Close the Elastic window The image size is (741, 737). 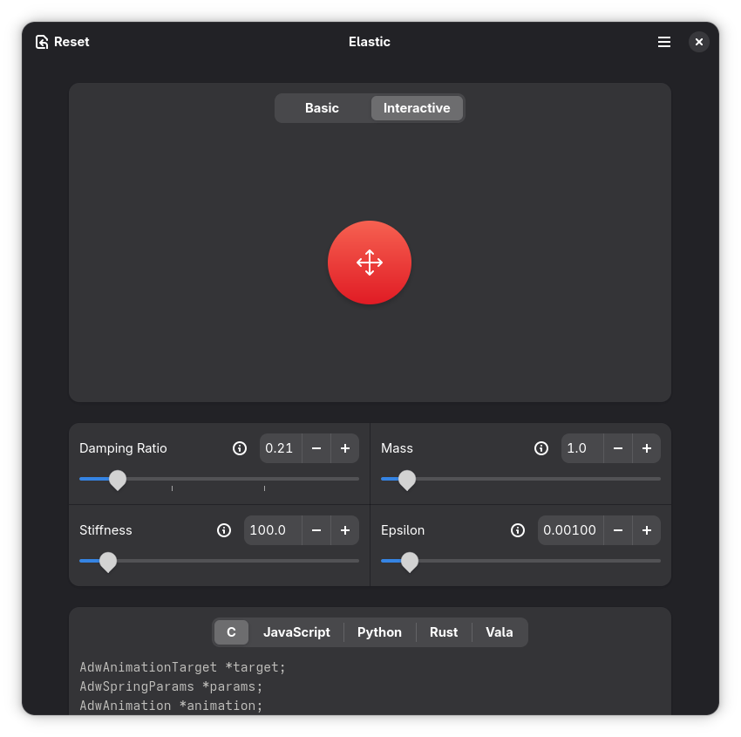click(699, 42)
